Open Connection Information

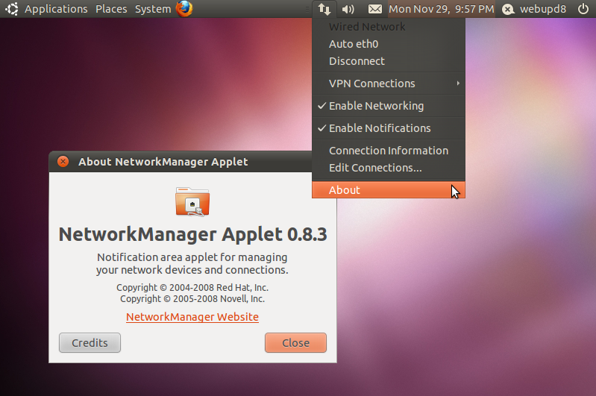[x=389, y=151]
